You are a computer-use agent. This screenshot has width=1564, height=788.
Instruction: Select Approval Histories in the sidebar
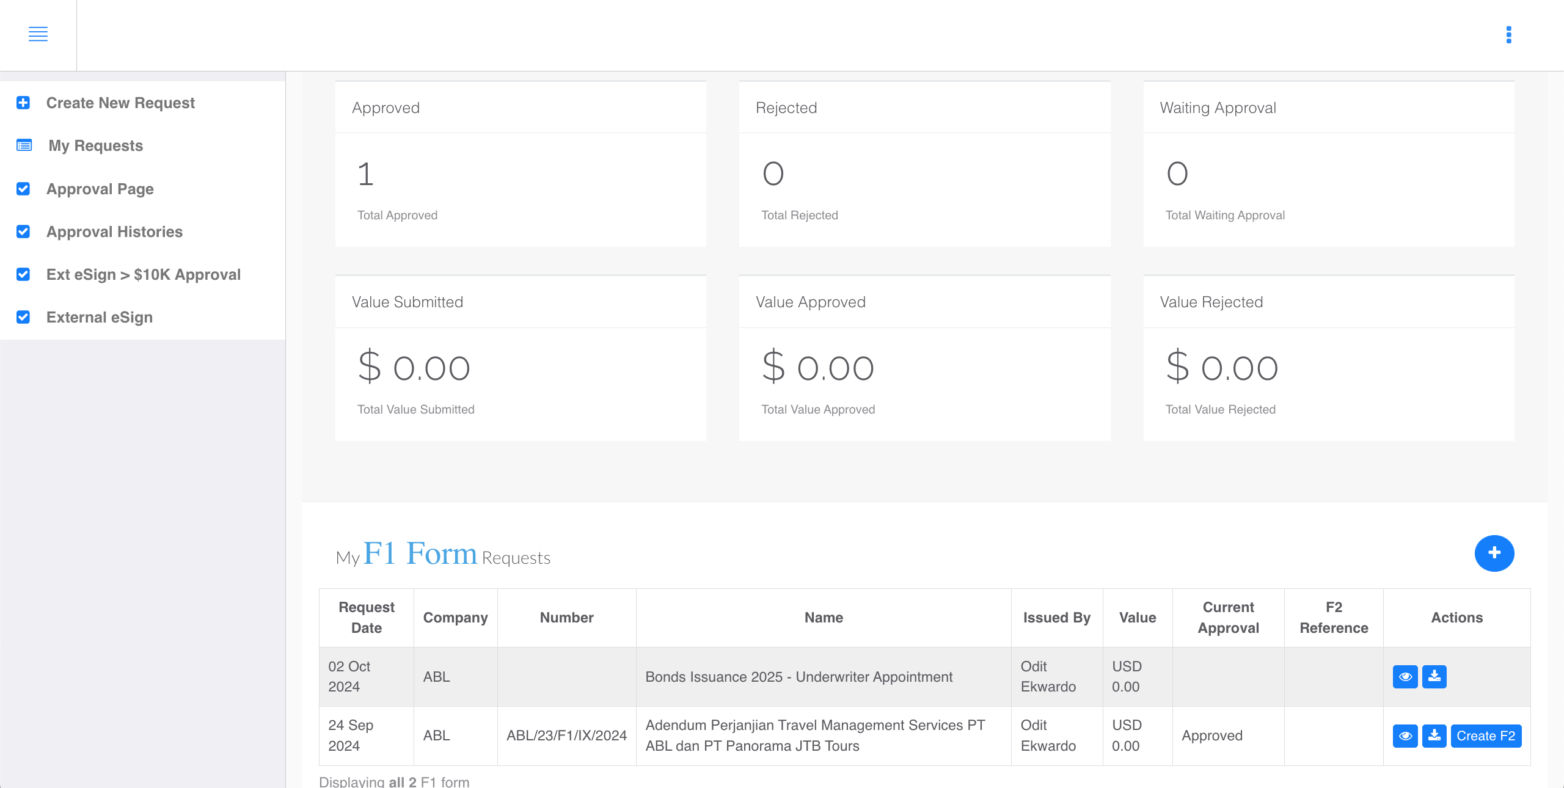pyautogui.click(x=114, y=232)
